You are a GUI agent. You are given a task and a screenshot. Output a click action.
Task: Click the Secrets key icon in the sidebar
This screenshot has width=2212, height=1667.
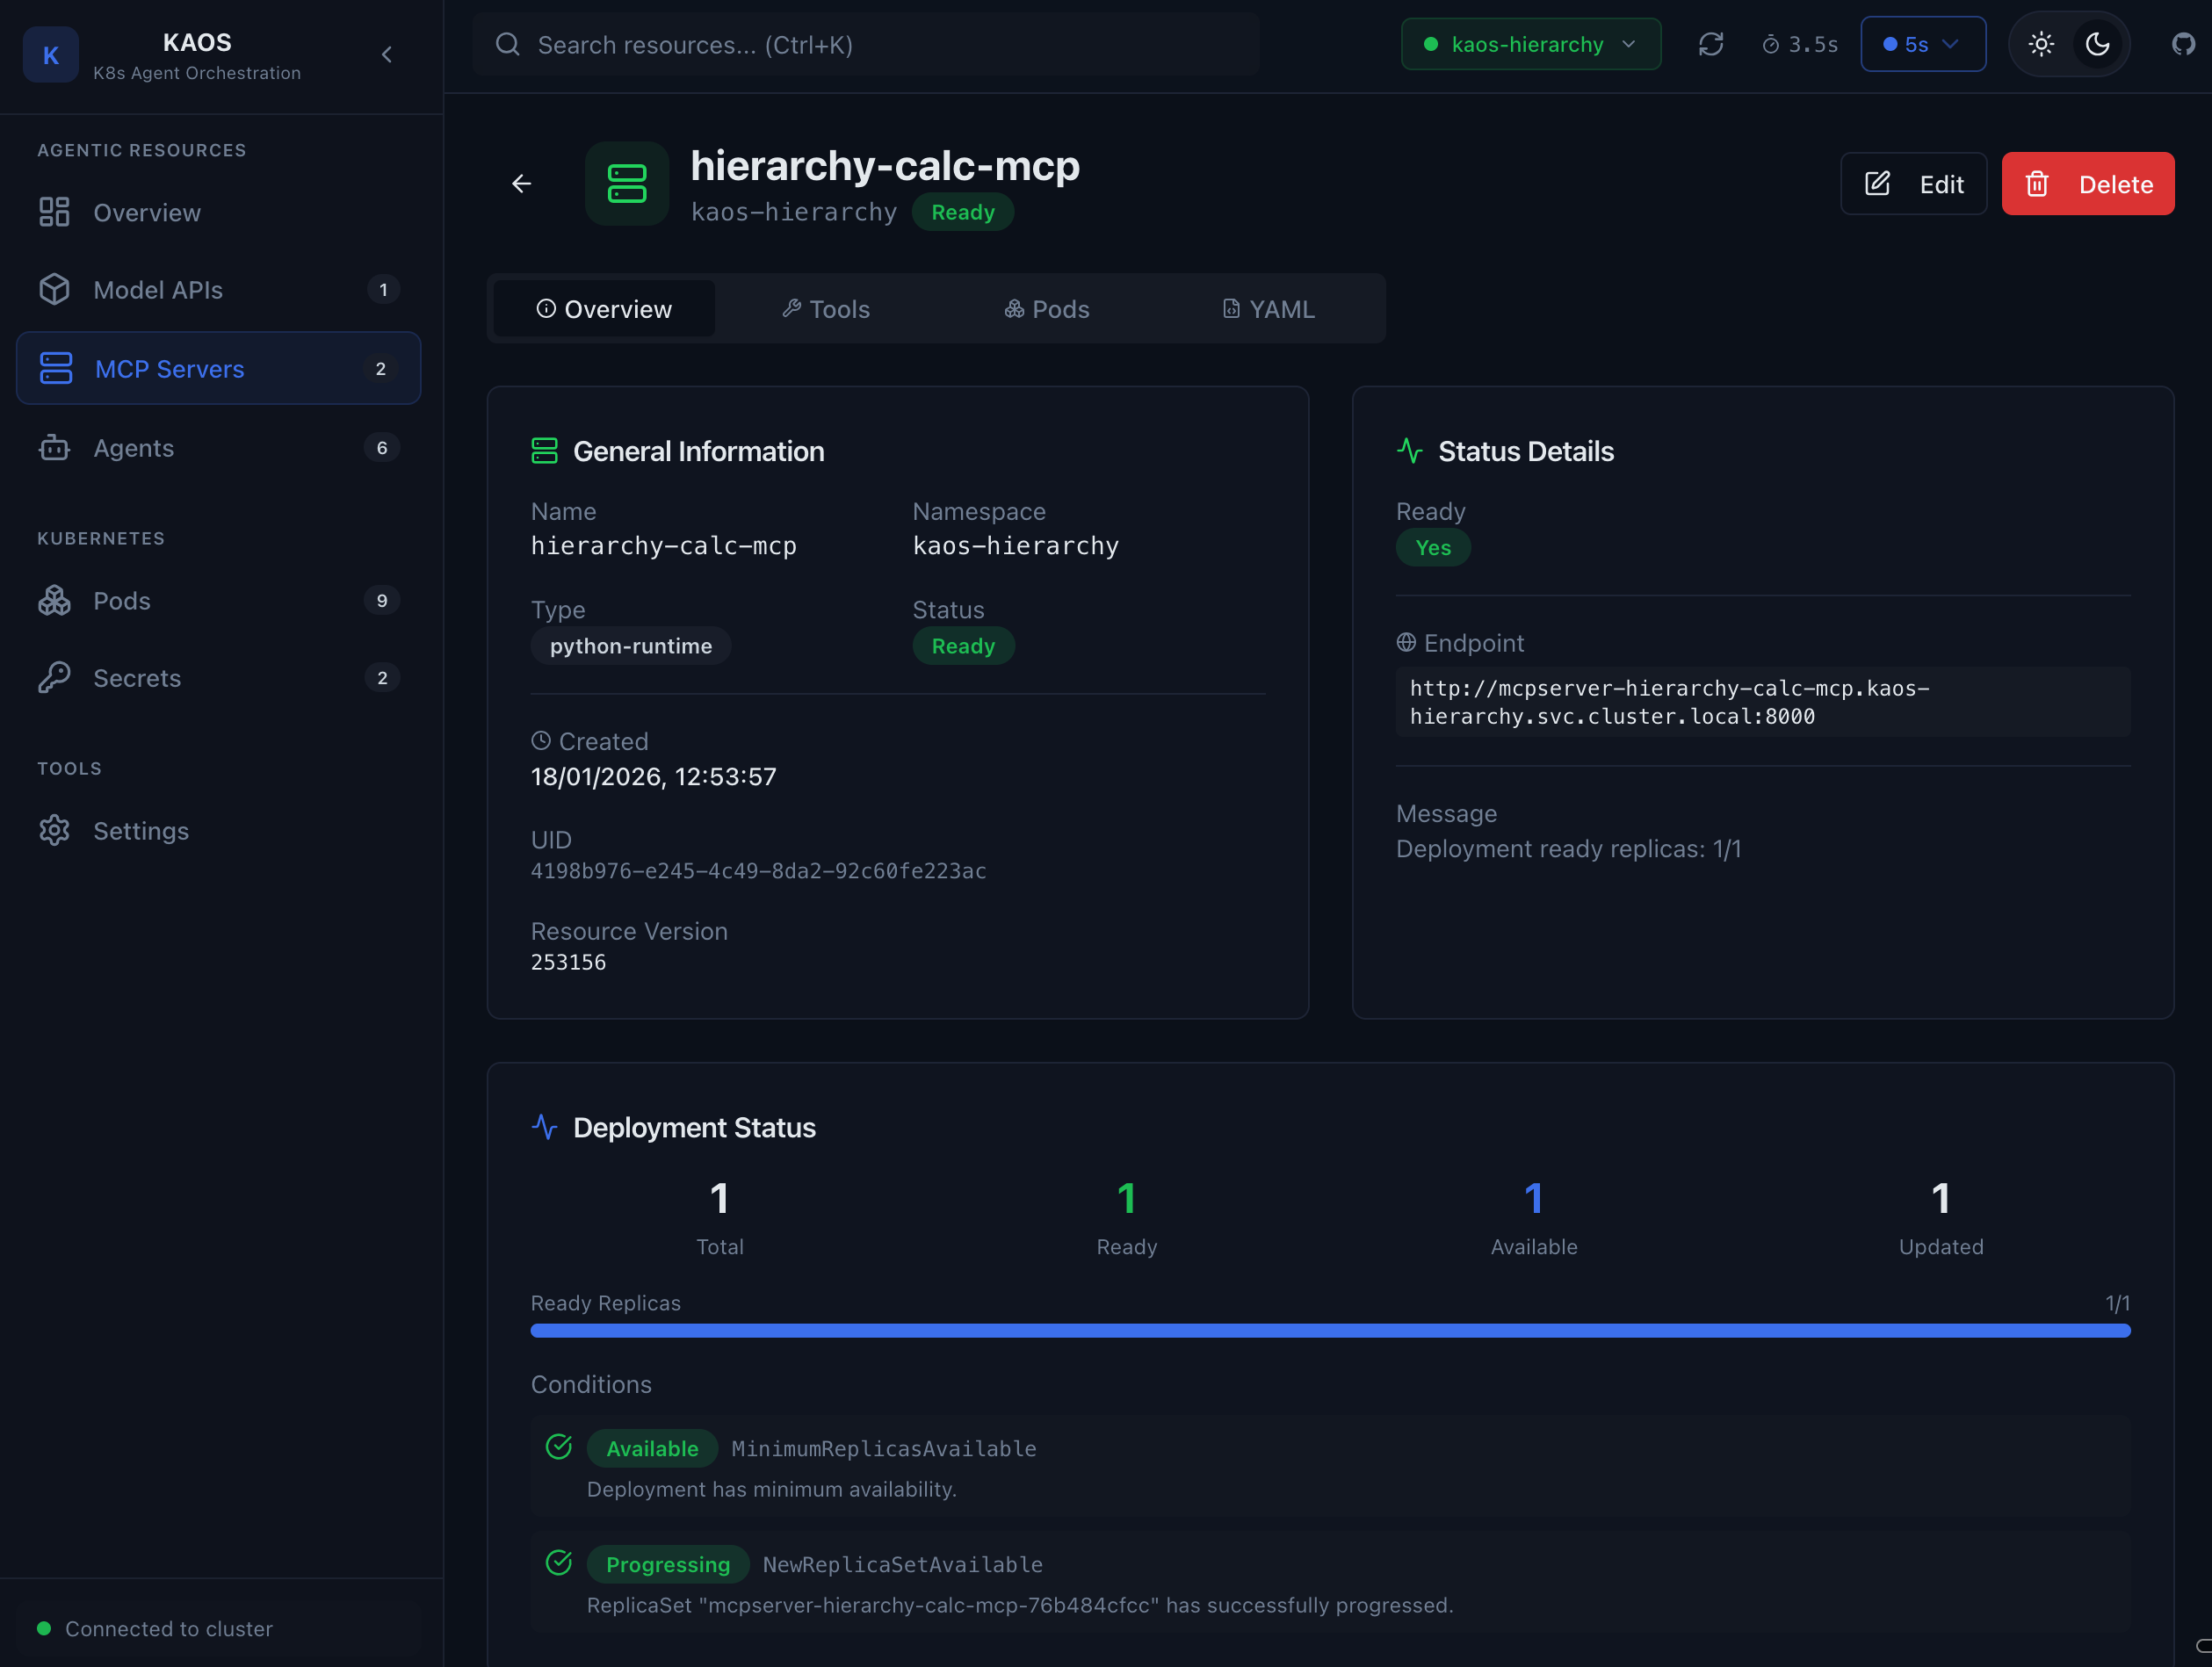pos(54,677)
